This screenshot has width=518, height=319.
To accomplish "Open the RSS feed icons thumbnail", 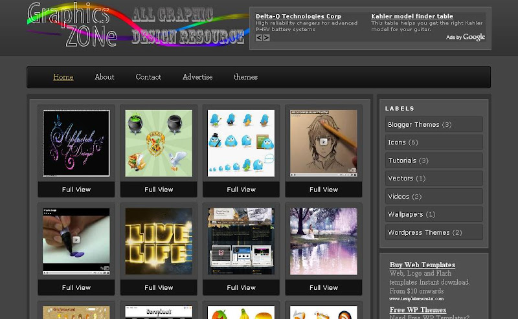I will (323, 313).
